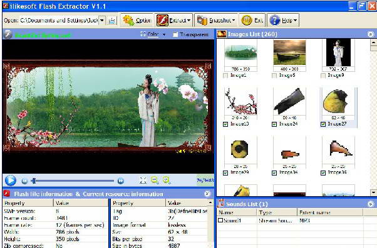The height and width of the screenshot is (248, 377).
Task: Uncheck the Image29 checkbox
Action: coord(225,173)
